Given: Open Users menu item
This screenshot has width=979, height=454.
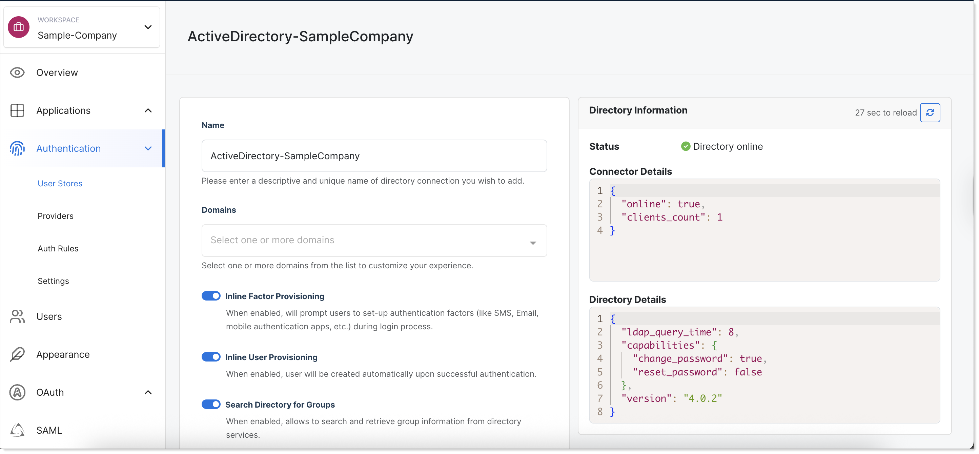Looking at the screenshot, I should click(x=49, y=316).
